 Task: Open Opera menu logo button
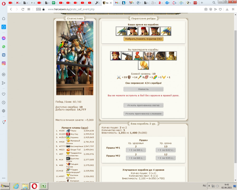tap(4, 3)
